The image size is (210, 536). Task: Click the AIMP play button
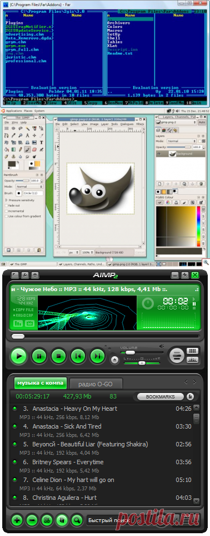(19, 356)
